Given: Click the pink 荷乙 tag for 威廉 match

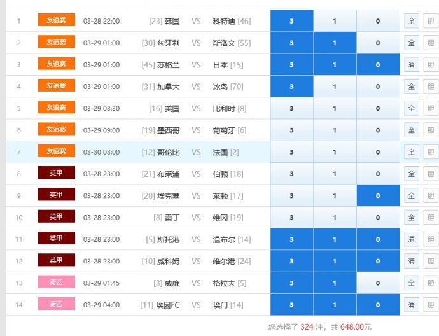Looking at the screenshot, I should point(56,282).
